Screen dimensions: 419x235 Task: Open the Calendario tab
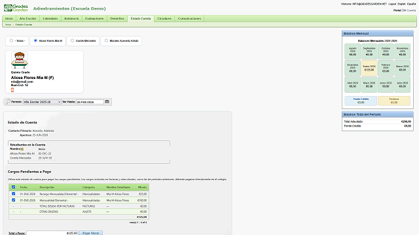(50, 18)
